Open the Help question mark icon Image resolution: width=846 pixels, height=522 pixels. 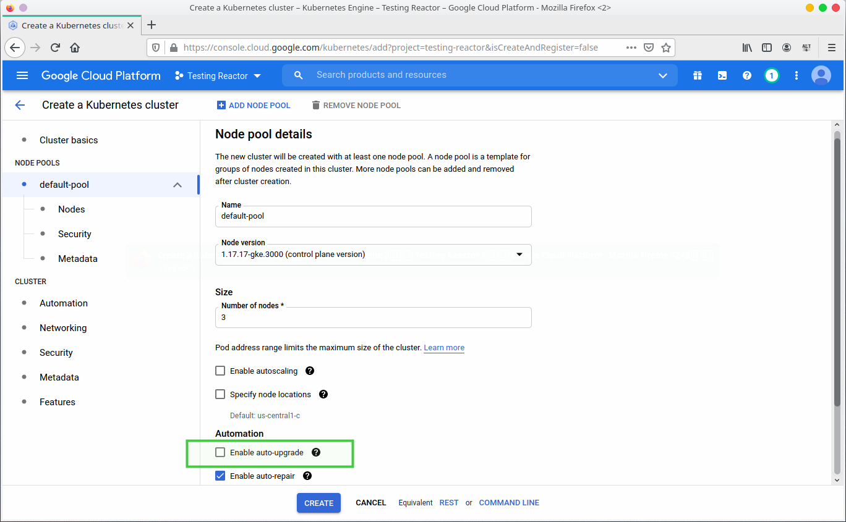[747, 75]
